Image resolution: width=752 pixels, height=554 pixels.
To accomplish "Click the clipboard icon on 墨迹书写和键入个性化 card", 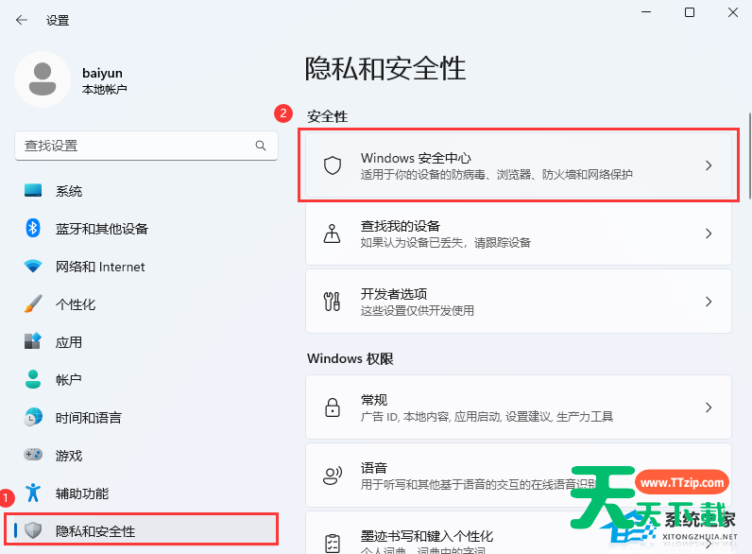I will click(333, 544).
